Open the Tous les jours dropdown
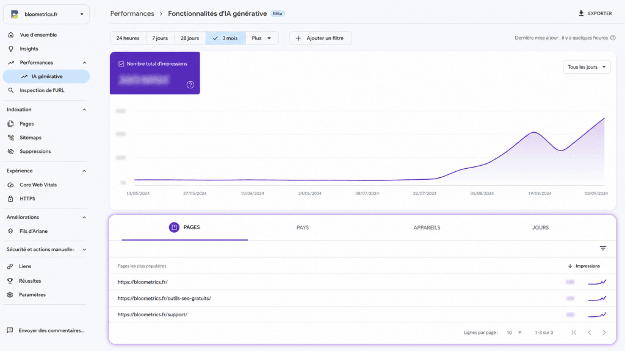 [x=587, y=67]
